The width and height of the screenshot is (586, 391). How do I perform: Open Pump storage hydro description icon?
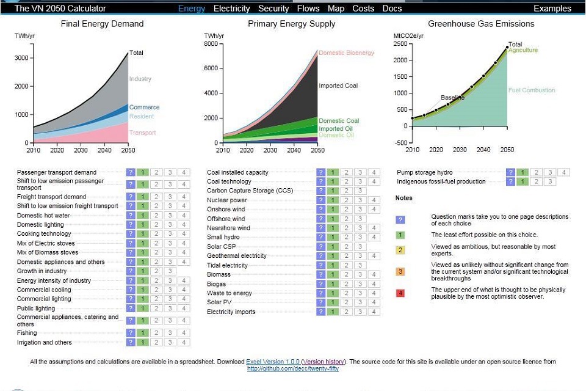click(x=511, y=172)
